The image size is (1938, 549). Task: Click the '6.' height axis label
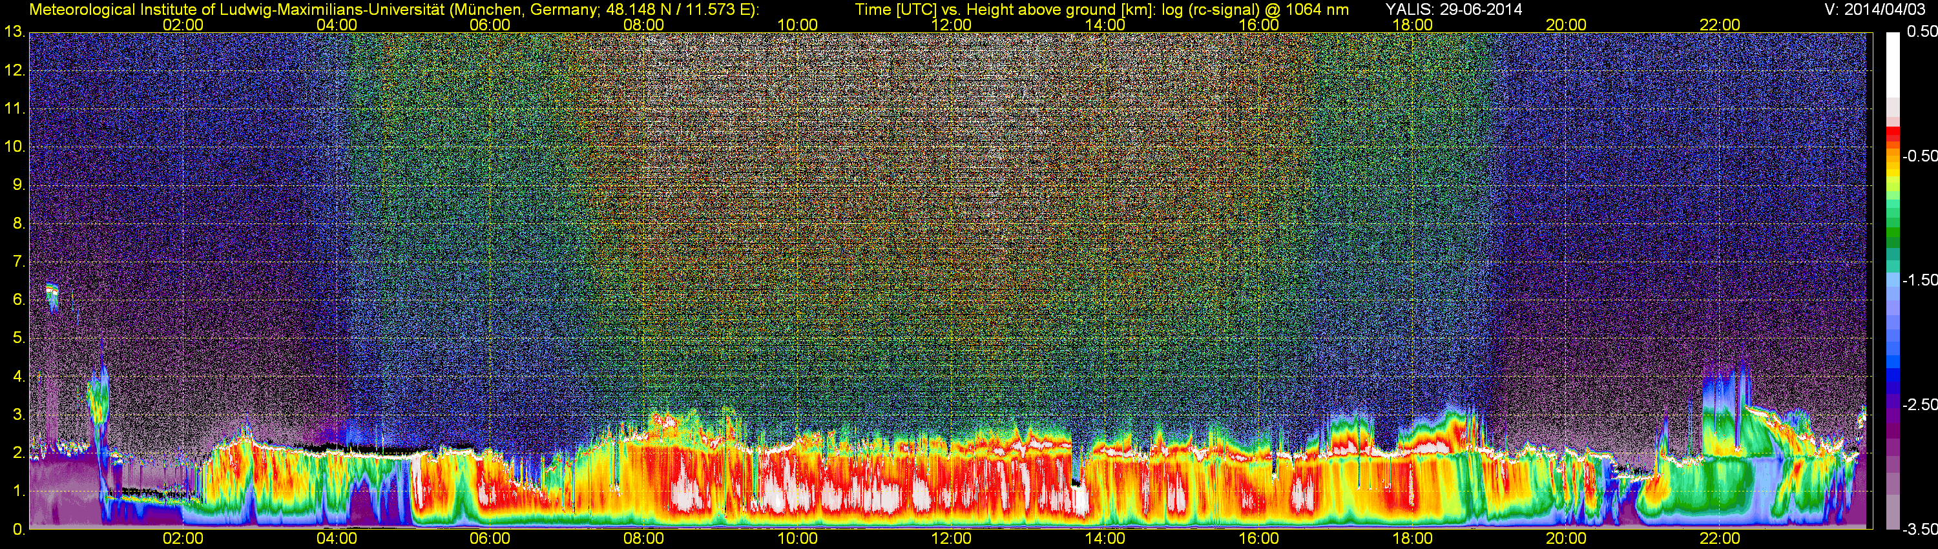click(x=19, y=299)
